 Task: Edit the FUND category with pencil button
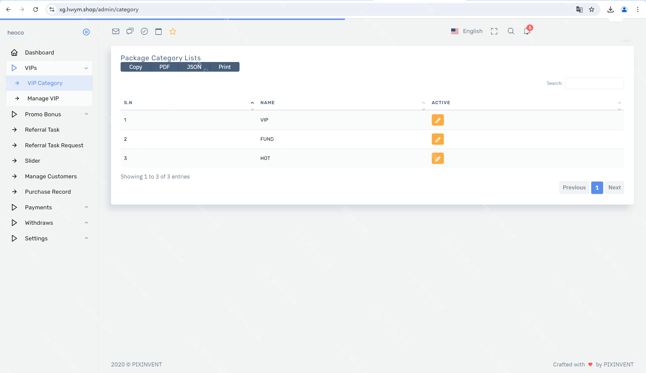pos(437,139)
